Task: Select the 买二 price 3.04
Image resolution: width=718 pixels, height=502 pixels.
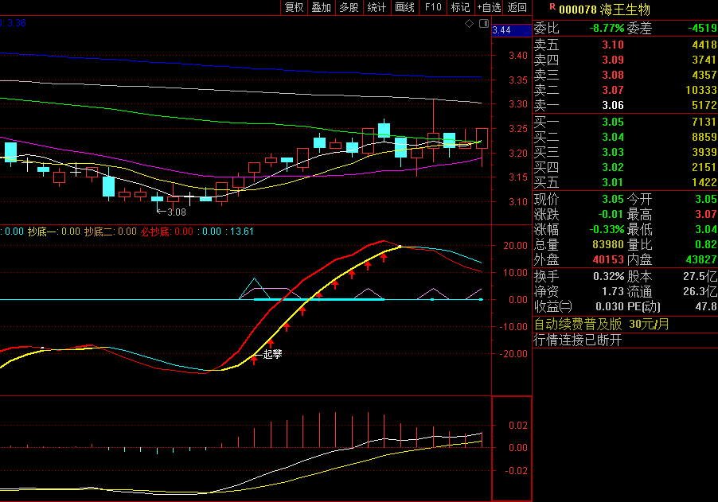Action: point(613,137)
